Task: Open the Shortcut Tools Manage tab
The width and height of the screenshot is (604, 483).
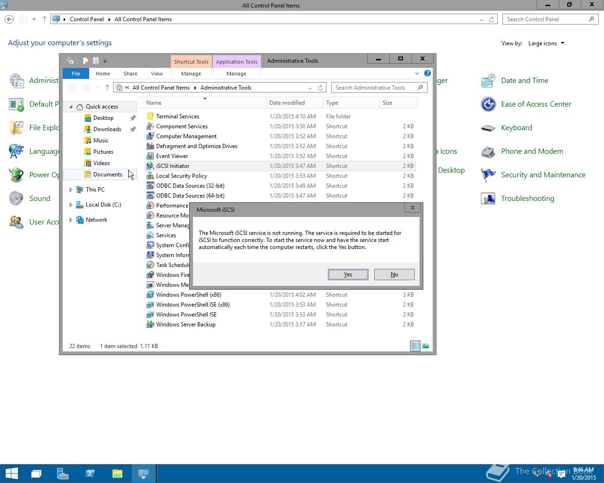Action: pyautogui.click(x=191, y=73)
